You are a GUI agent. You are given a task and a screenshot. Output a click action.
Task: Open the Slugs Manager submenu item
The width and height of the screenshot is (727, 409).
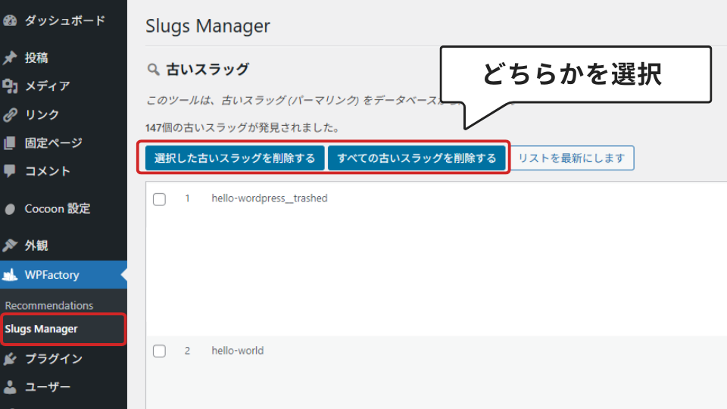pyautogui.click(x=41, y=329)
